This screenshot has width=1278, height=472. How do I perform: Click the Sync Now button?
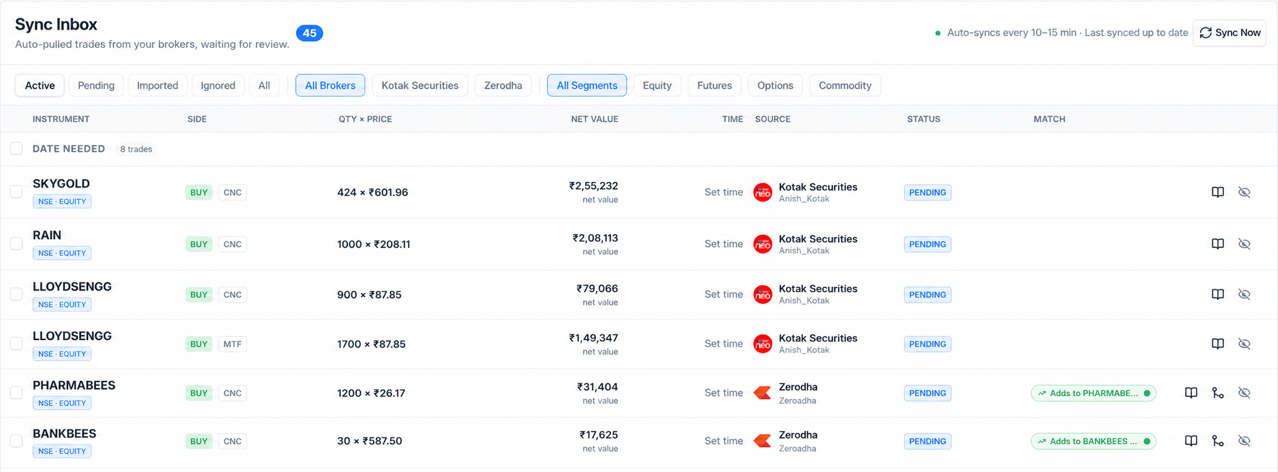pos(1230,33)
